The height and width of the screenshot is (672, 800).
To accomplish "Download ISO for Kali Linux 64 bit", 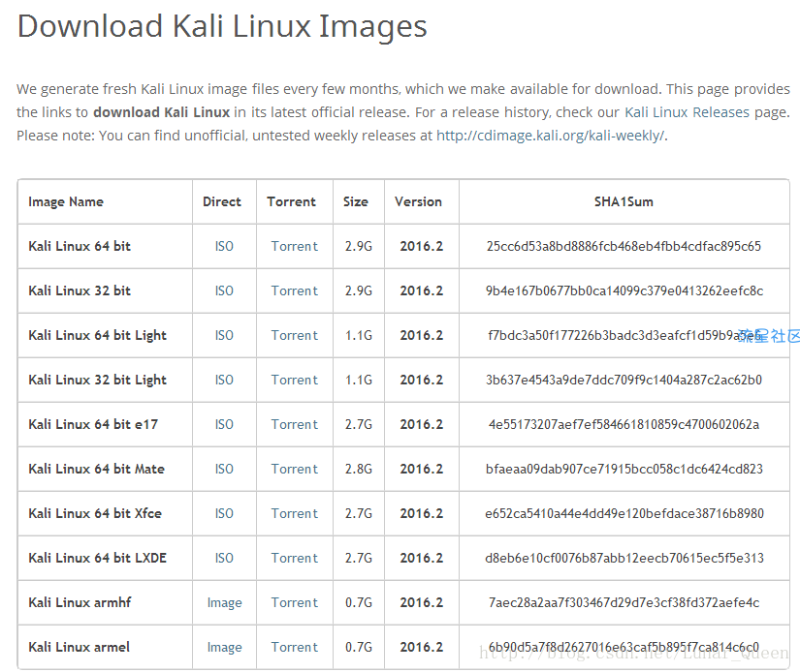I will click(224, 246).
